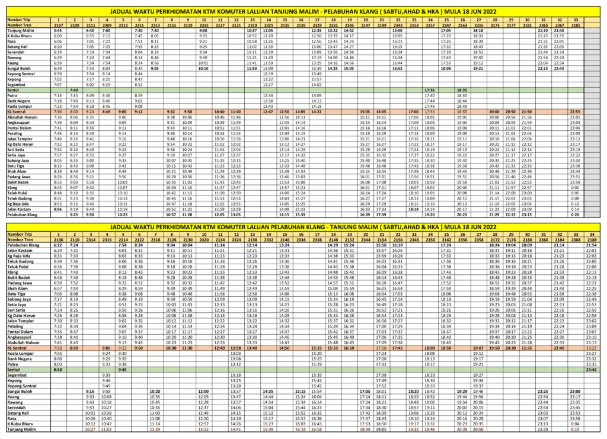The width and height of the screenshot is (607, 439).
Task: Click train number 2316 header cell
Action: click(107, 240)
